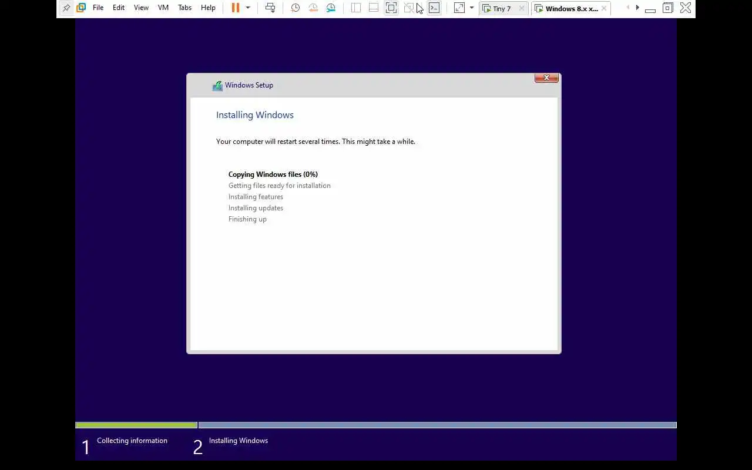Revert to the previous snapshot

click(313, 8)
